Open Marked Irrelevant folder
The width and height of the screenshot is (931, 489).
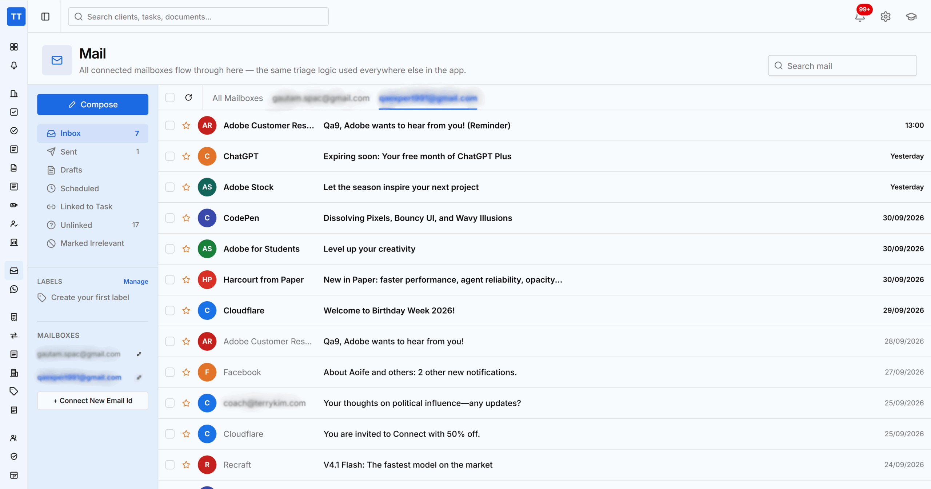pos(93,243)
